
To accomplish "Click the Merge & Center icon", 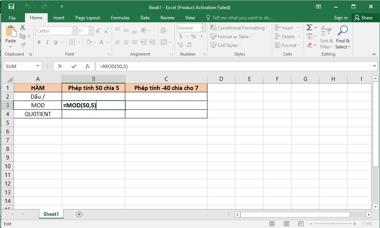I will point(163,42).
